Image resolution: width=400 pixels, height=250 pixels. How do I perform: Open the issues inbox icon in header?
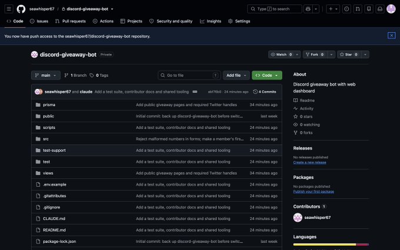point(346,9)
